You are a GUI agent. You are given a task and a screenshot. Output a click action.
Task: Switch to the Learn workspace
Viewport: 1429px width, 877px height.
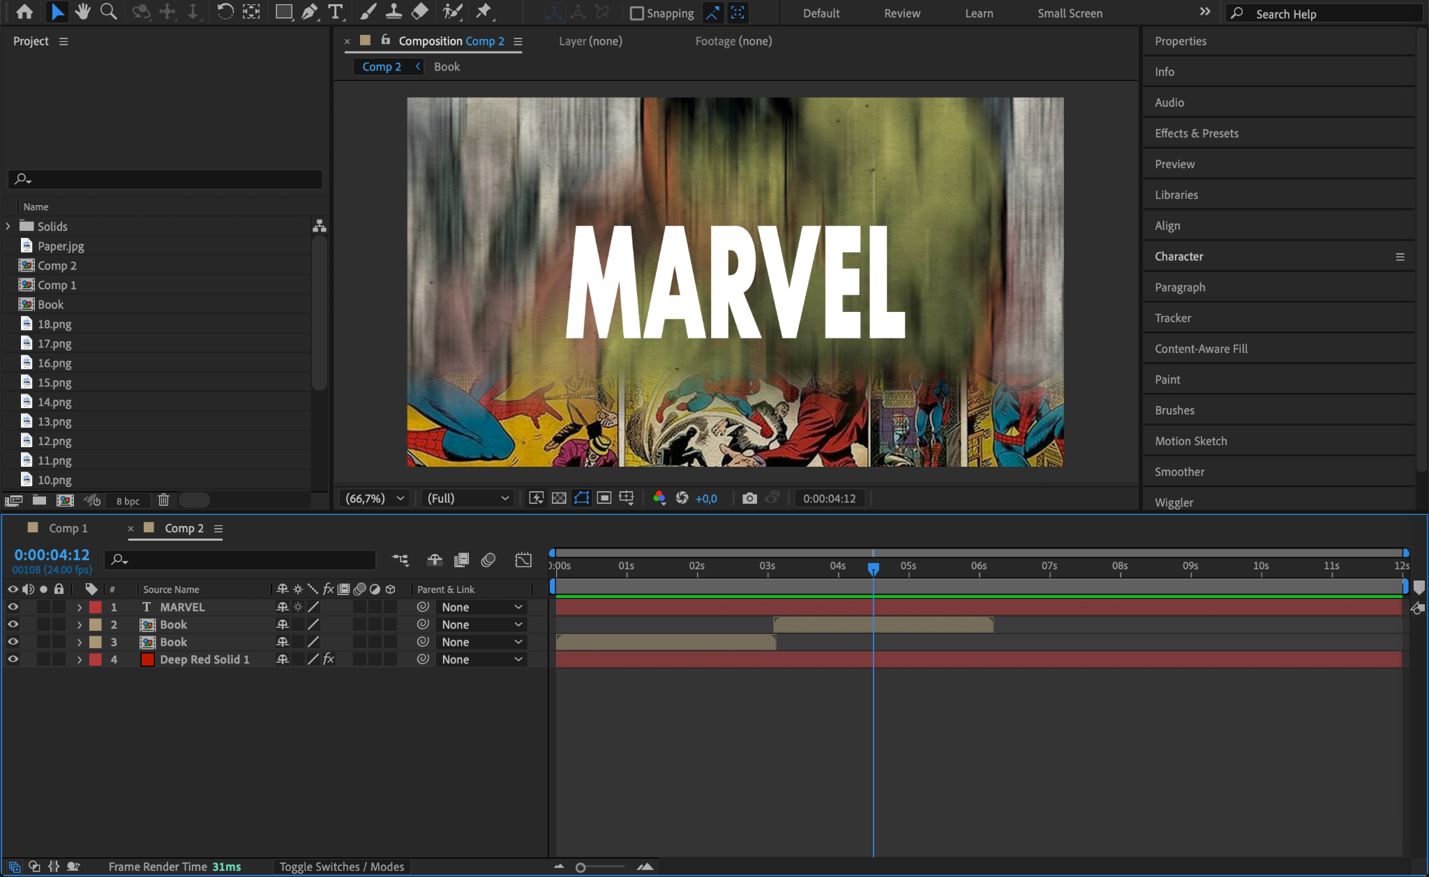(978, 13)
